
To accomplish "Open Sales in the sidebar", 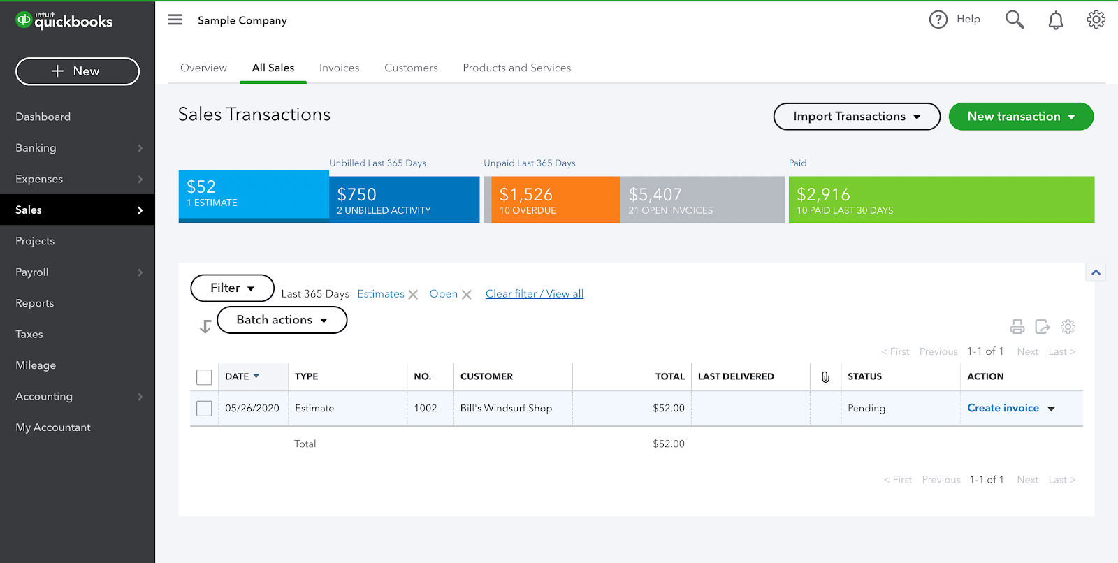I will [77, 210].
